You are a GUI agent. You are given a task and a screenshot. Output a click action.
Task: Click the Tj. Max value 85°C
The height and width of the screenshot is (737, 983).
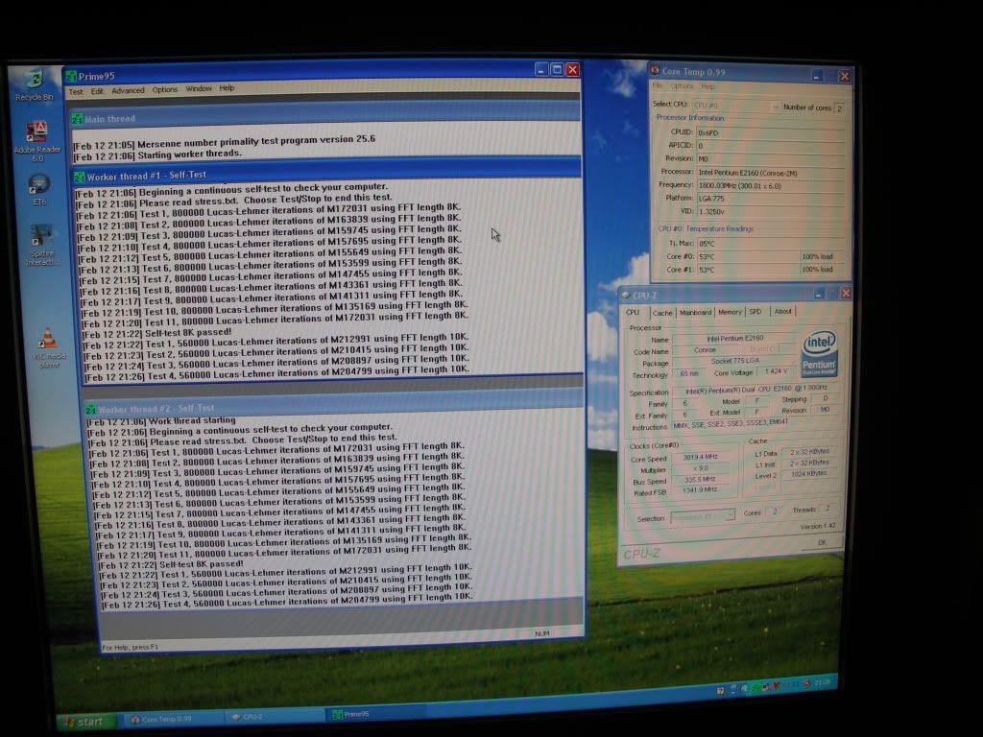771,244
